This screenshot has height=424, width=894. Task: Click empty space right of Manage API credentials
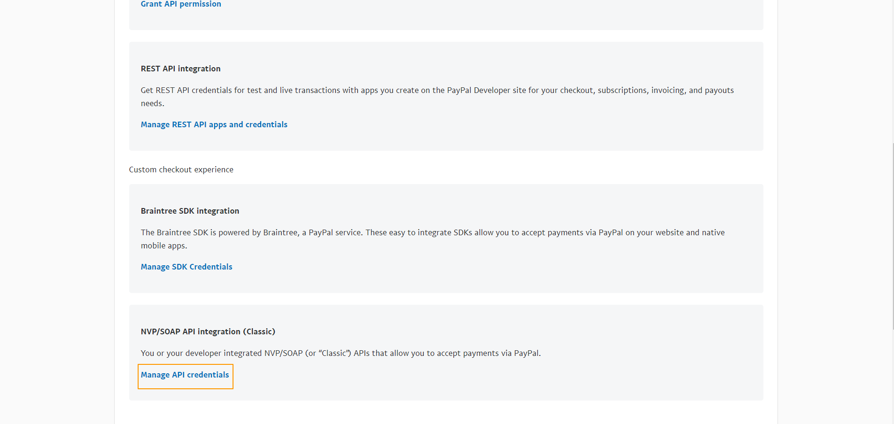pos(423,375)
